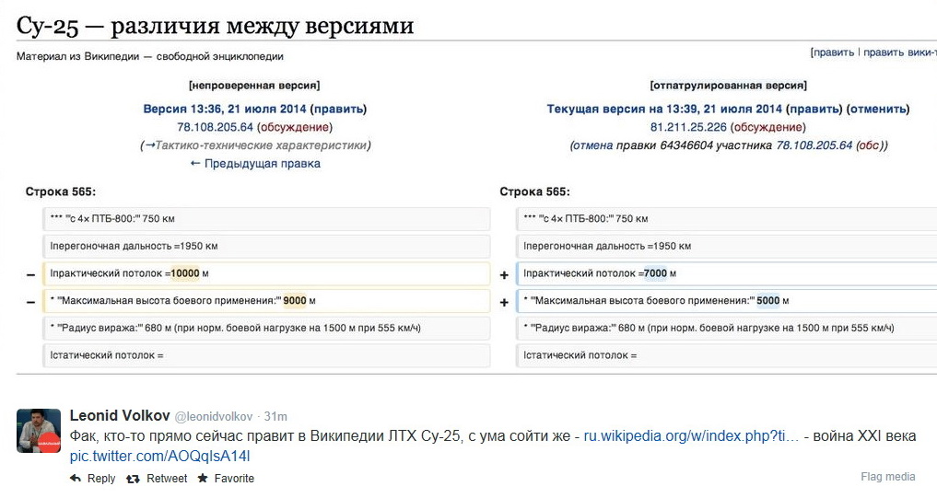The width and height of the screenshot is (937, 498).
Task: Open the Leonid Volkov profile name
Action: (120, 415)
